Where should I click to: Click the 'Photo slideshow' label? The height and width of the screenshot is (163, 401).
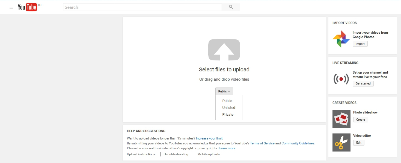tap(365, 112)
